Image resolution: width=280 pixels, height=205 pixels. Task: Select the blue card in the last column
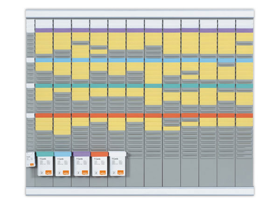pyautogui.click(x=244, y=60)
